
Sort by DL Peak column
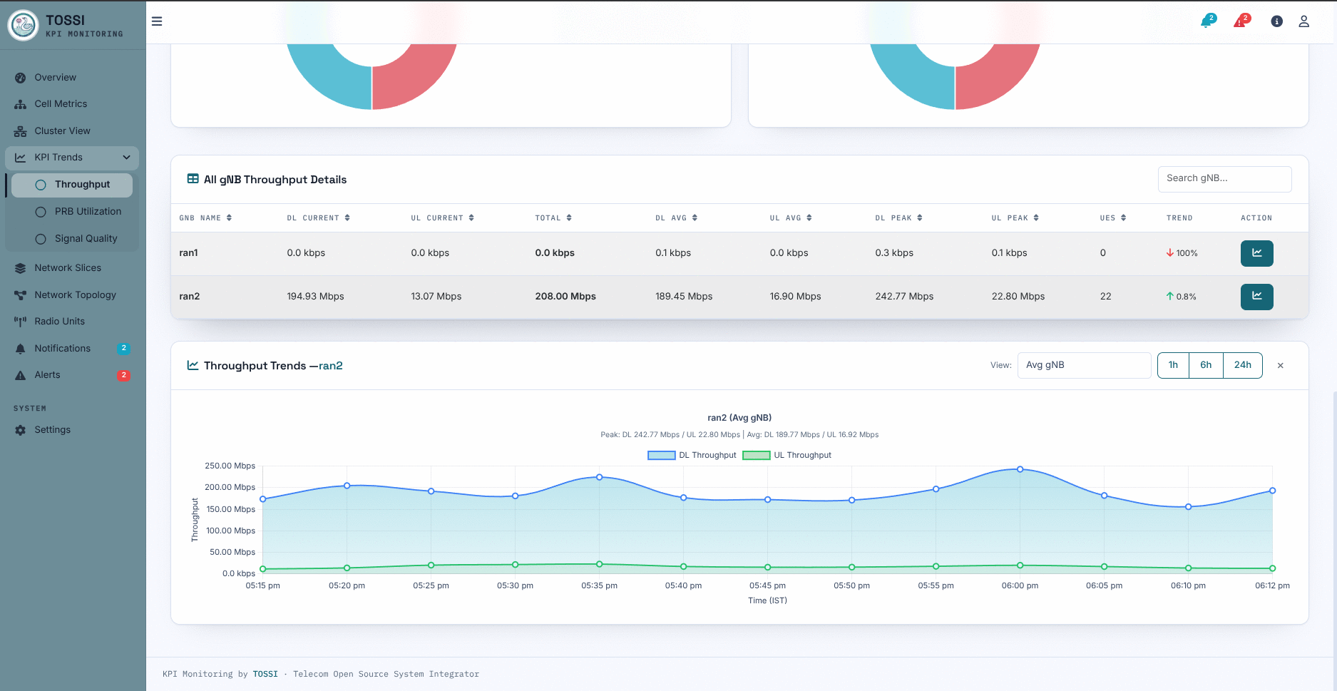pyautogui.click(x=898, y=218)
